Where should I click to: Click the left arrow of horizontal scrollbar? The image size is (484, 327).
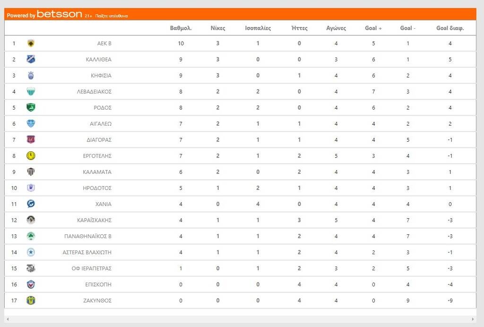click(x=8, y=319)
